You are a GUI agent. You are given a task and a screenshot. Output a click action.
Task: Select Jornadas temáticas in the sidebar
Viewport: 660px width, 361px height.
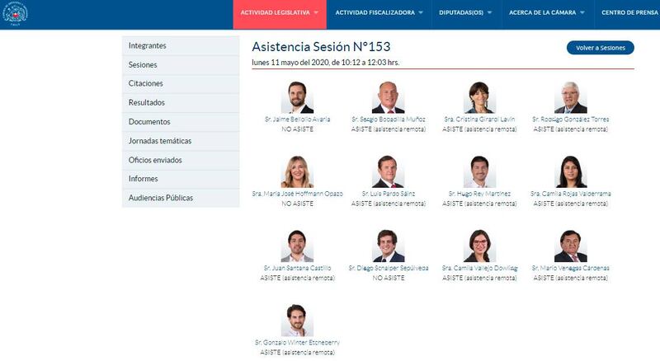coord(181,141)
